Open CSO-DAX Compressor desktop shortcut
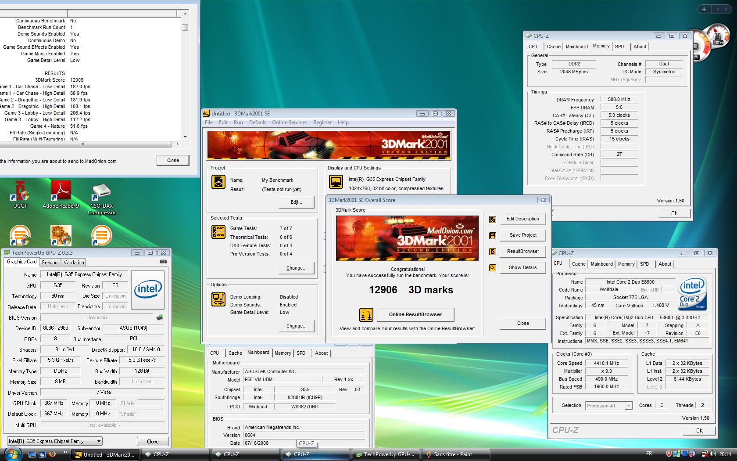Screen dimensions: 737x461 pos(101,198)
